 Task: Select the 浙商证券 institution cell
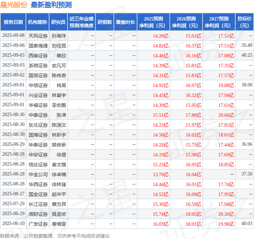[x=38, y=66]
